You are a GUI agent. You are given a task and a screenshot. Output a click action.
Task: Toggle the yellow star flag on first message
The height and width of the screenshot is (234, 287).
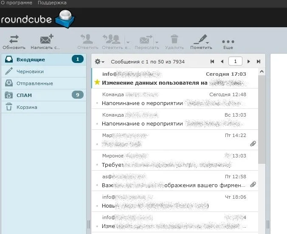[x=97, y=82]
